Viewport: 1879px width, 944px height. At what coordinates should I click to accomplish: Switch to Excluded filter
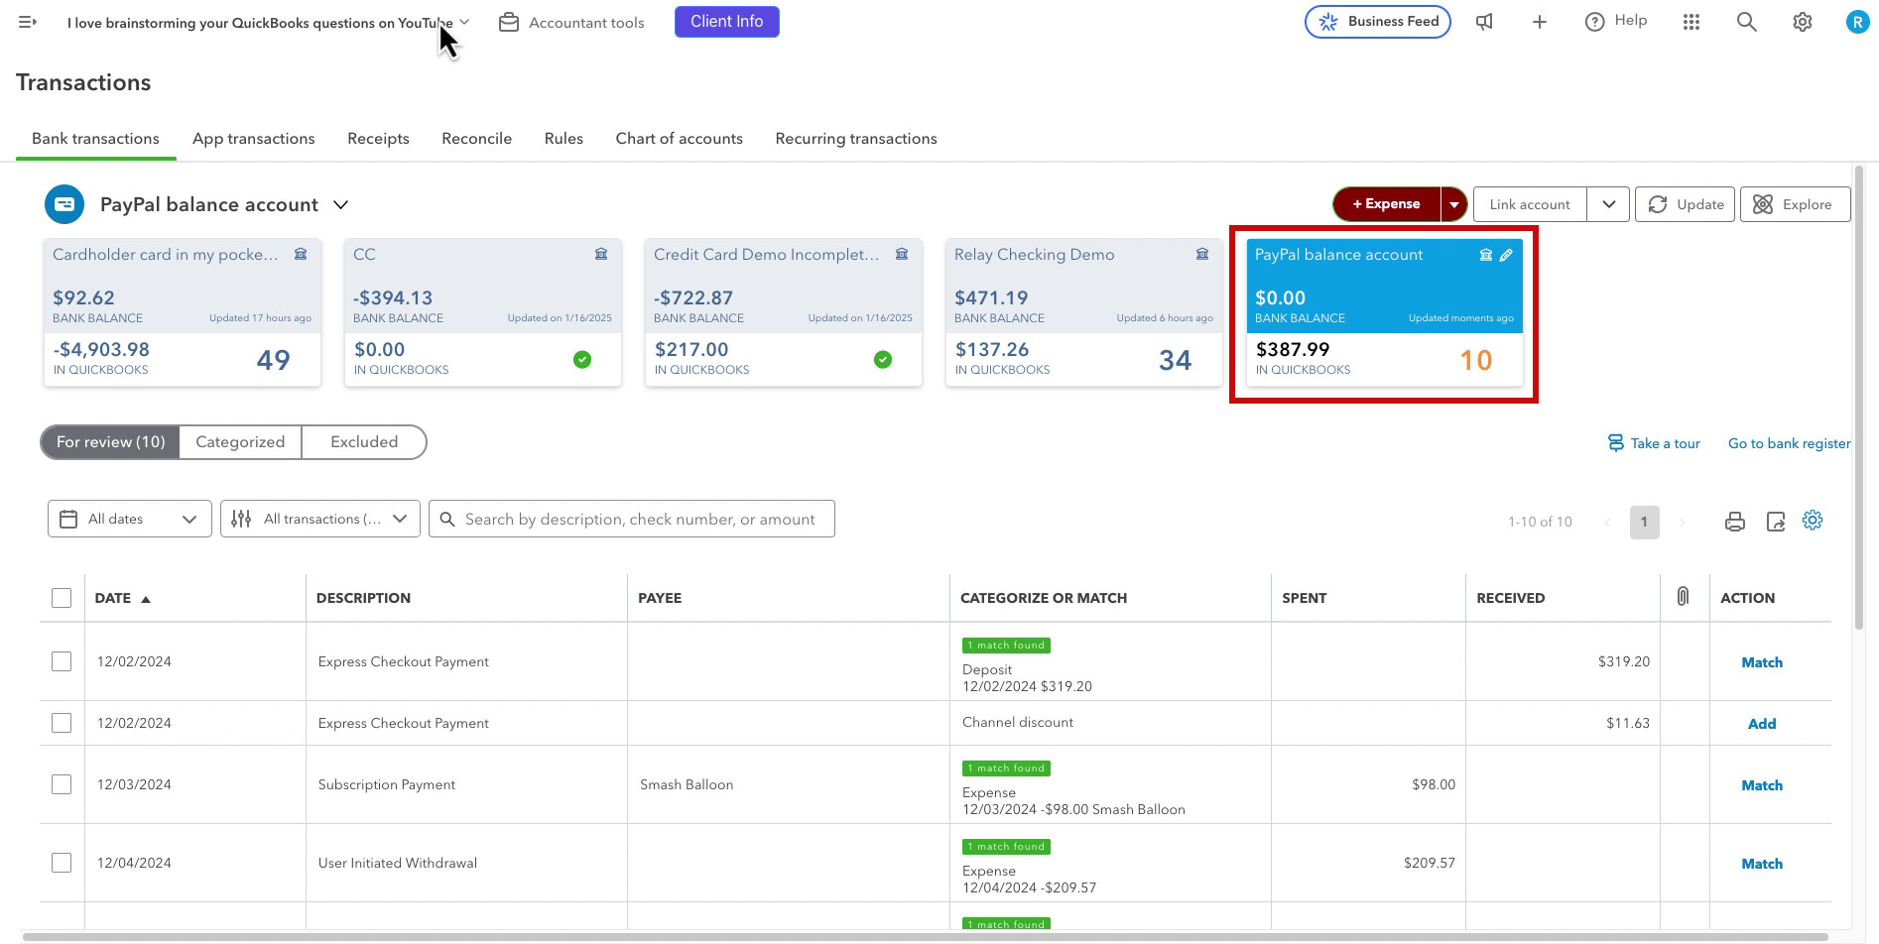tap(364, 442)
